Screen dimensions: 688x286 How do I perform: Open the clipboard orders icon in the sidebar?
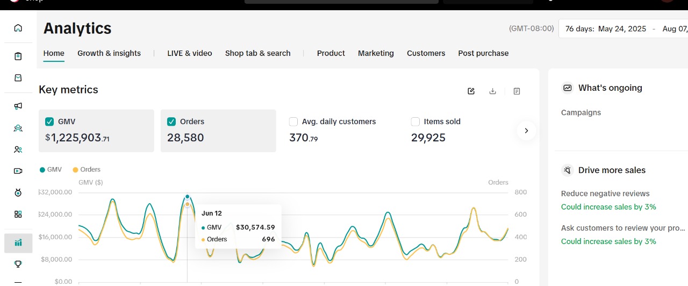18,56
